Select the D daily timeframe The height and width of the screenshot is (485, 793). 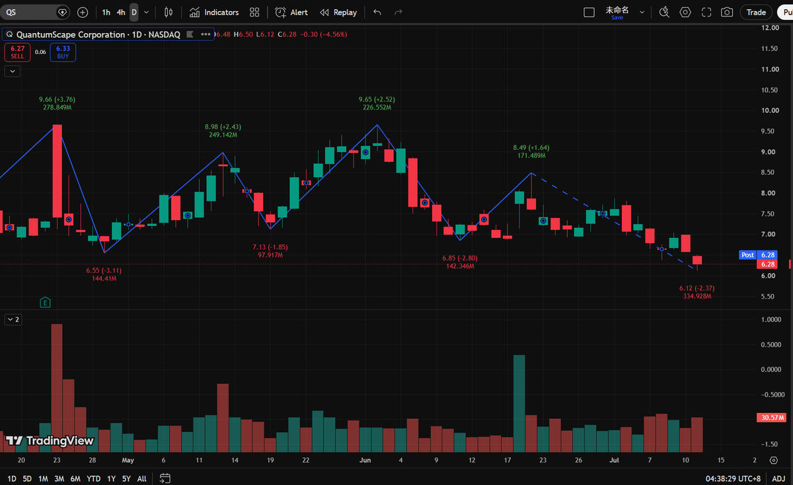[x=134, y=13]
